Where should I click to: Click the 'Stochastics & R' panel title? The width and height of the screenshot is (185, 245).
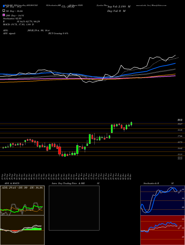[x=151, y=183]
